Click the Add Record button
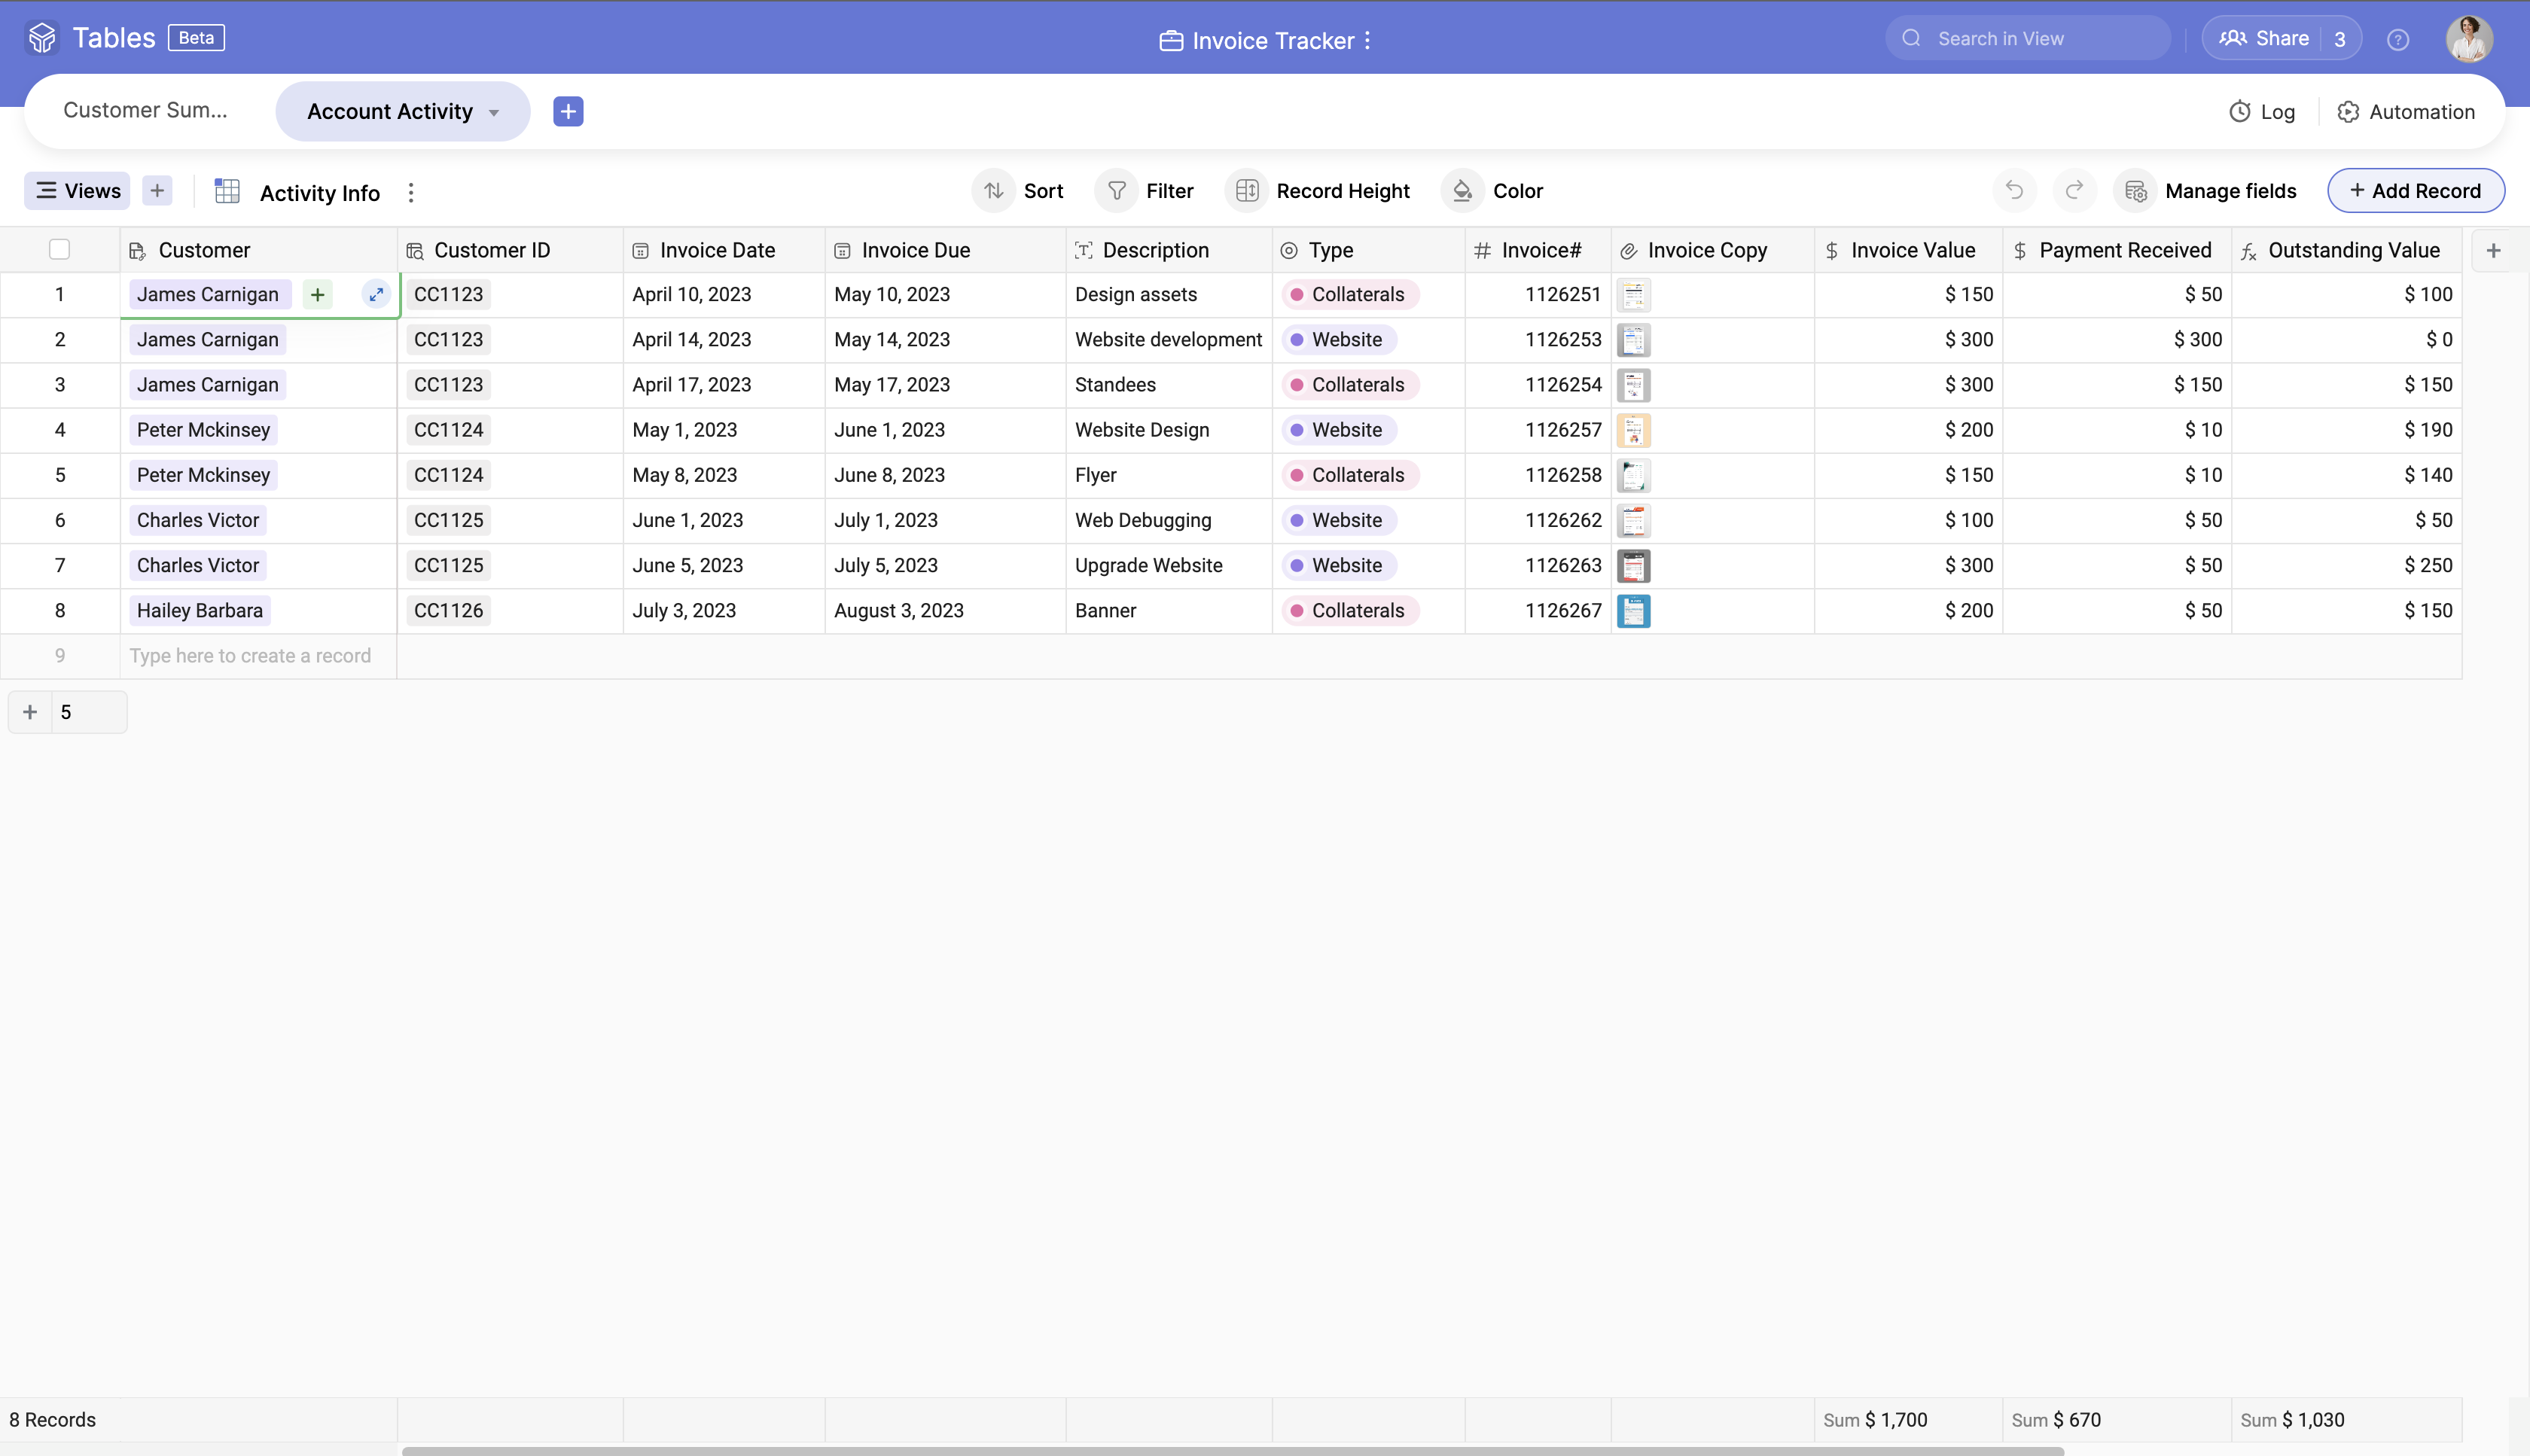 [2415, 190]
